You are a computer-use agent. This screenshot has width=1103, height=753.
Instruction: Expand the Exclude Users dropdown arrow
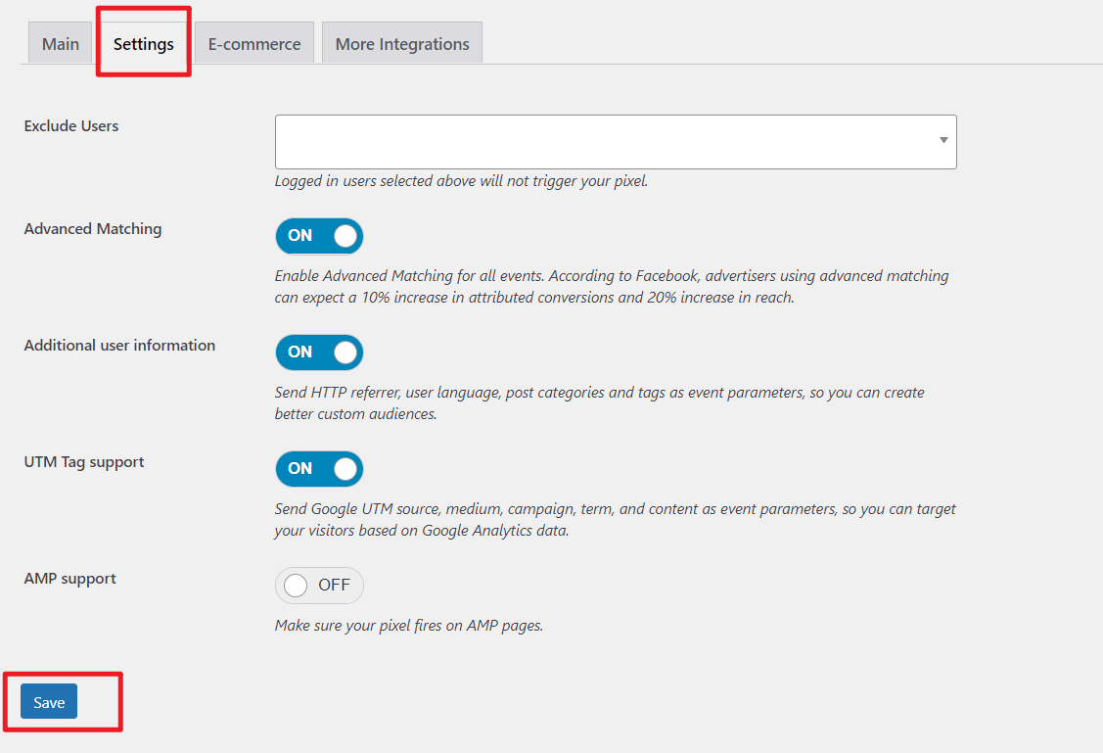(943, 140)
